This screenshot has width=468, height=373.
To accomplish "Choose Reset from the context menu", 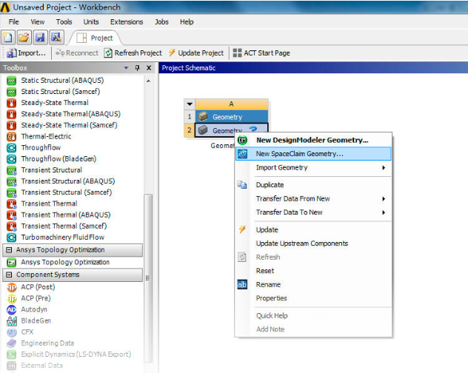I will coord(313,271).
